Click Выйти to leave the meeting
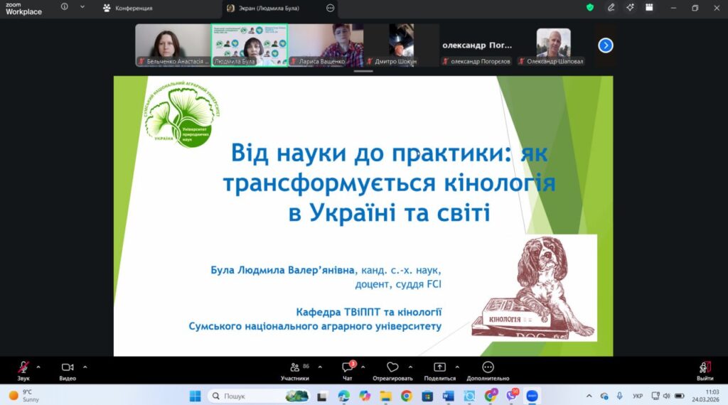Screen dimensions: 728x405 [705, 368]
